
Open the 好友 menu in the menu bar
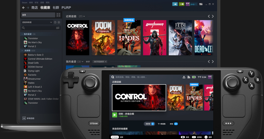coord(36,3)
